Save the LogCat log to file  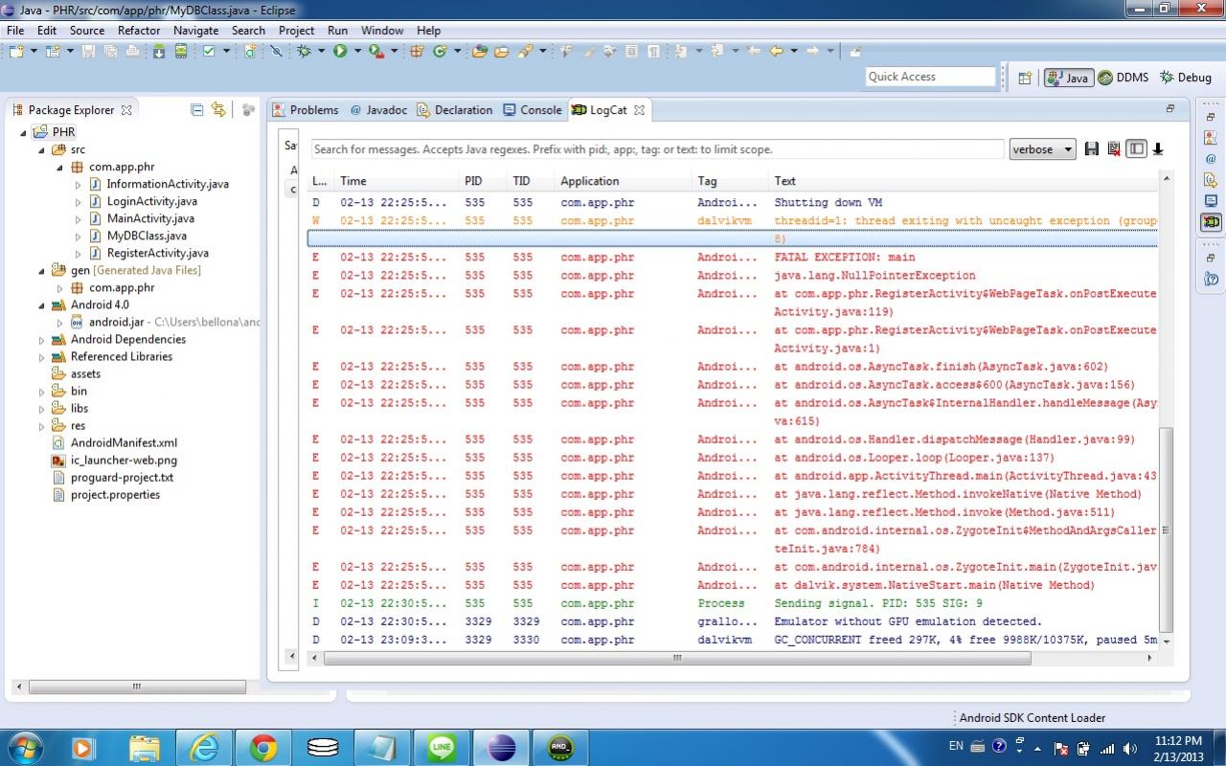pyautogui.click(x=1091, y=149)
